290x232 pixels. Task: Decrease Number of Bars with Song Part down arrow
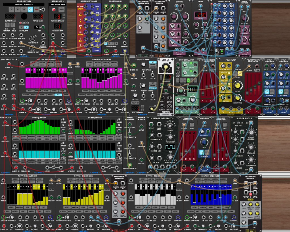click(x=64, y=18)
